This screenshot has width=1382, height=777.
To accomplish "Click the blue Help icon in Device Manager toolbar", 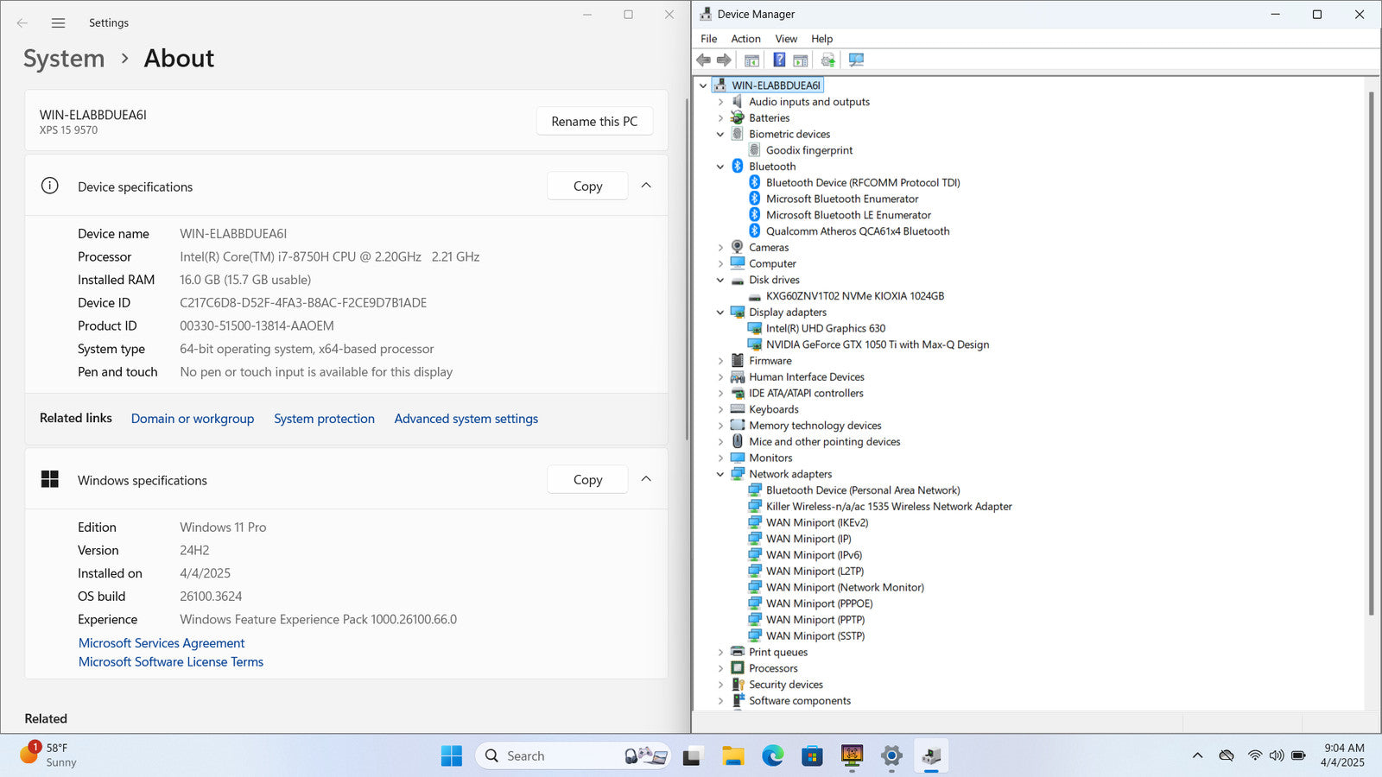I will pos(779,60).
